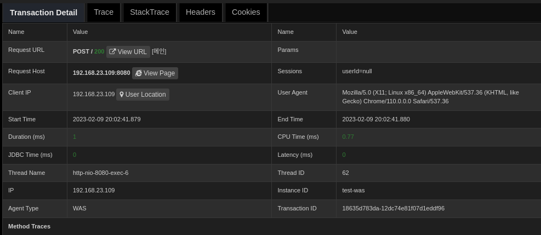Screen dimensions: 541x235
Task: Go to the Cookies tab
Action: click(246, 12)
